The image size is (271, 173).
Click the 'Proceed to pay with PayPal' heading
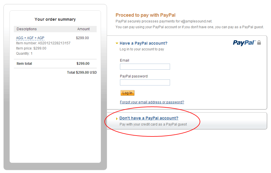[145, 15]
